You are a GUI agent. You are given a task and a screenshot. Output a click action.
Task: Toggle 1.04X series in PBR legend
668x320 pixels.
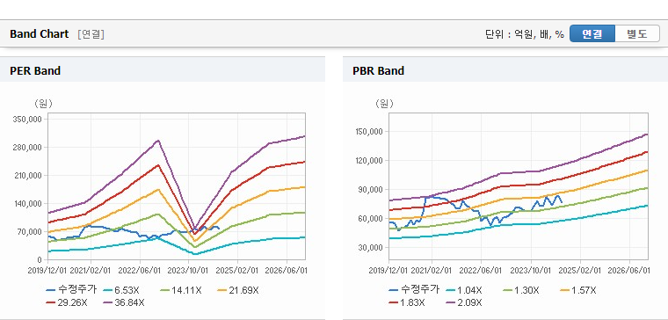(x=463, y=291)
